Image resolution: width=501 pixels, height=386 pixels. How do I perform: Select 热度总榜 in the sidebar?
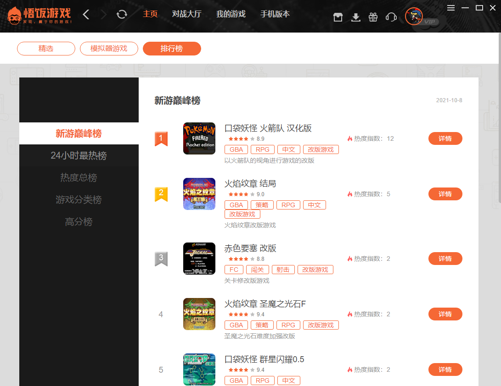coord(79,177)
